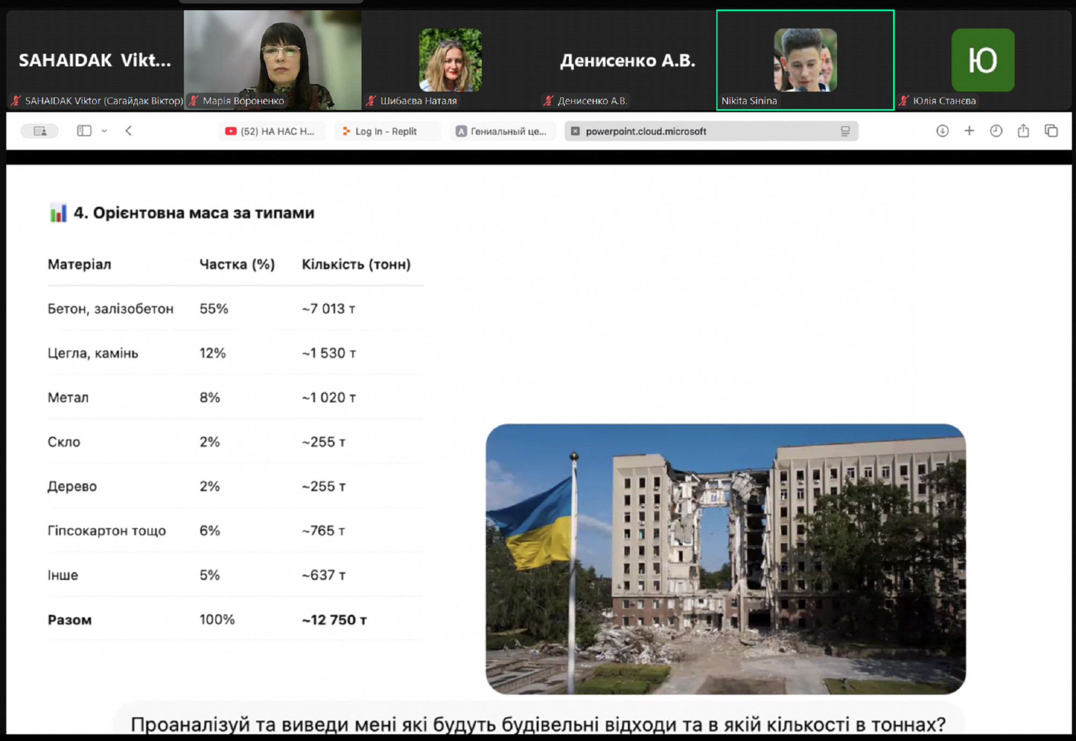The width and height of the screenshot is (1076, 741).
Task: Click the "Метал" cell
Action: pyautogui.click(x=68, y=397)
